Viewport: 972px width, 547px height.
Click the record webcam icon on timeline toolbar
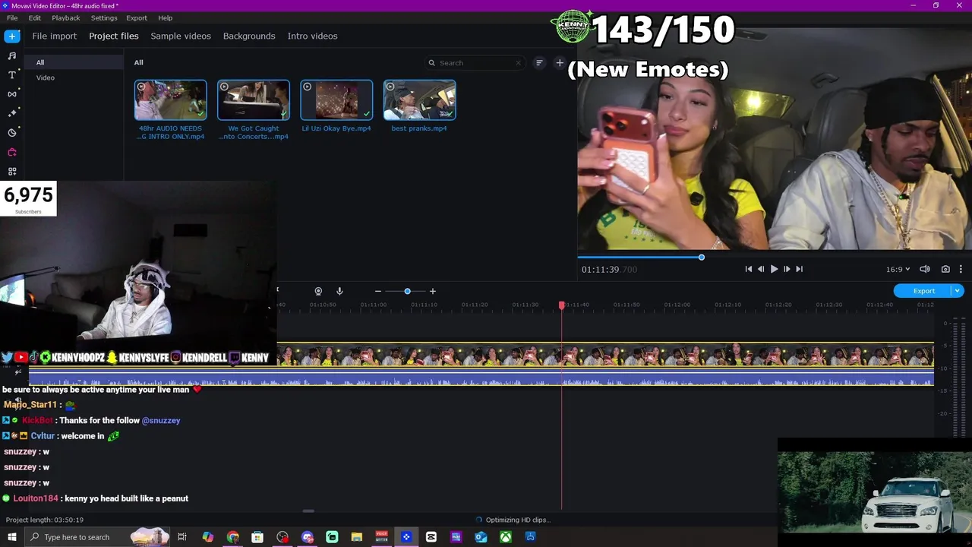pyautogui.click(x=318, y=291)
